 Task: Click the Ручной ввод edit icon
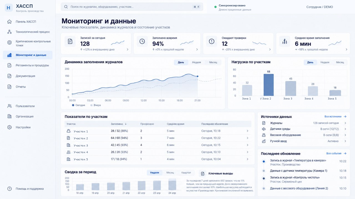pyautogui.click(x=264, y=141)
